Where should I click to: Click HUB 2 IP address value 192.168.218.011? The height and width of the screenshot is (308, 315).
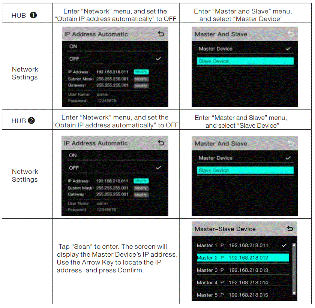coord(112,181)
